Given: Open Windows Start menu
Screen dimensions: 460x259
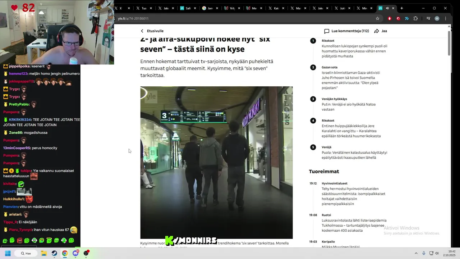Looking at the screenshot, I should (8, 253).
